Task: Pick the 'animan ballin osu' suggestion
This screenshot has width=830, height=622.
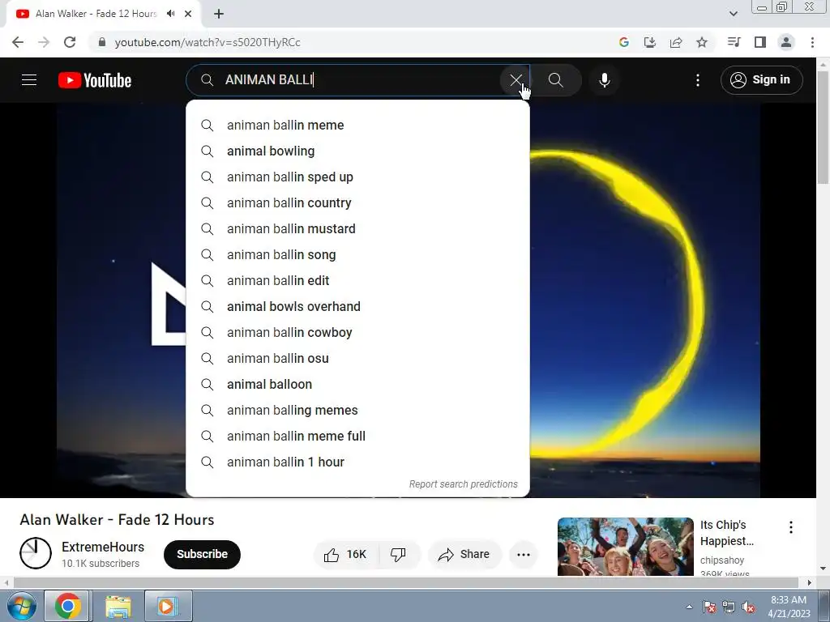Action: point(357,359)
